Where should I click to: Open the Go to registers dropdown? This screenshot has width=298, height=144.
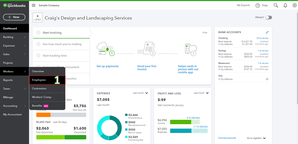tap(256, 138)
